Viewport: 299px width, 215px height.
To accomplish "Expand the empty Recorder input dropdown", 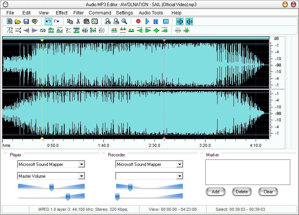I will (x=180, y=176).
